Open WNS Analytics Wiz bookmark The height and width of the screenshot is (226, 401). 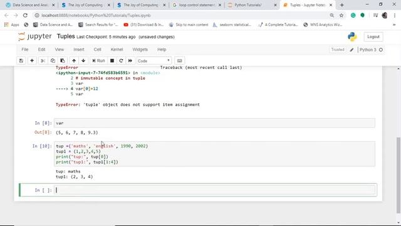tap(323, 24)
